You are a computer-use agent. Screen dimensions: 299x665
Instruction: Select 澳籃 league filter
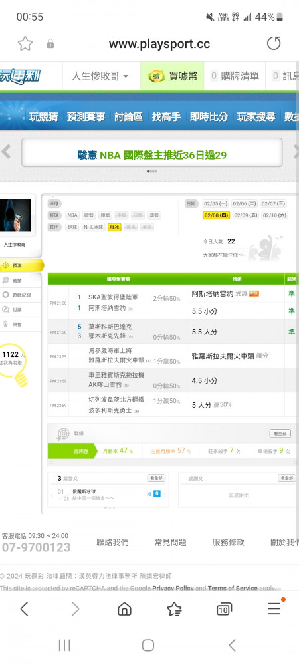(x=154, y=215)
